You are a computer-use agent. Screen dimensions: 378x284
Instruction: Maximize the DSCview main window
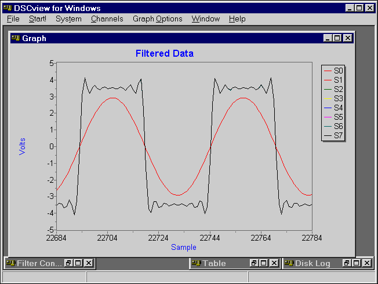[x=359, y=8]
